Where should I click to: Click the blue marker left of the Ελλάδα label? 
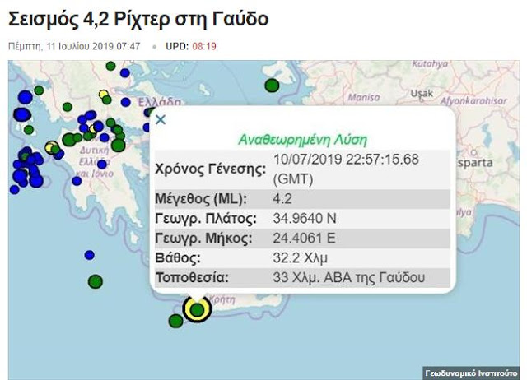pos(126,102)
